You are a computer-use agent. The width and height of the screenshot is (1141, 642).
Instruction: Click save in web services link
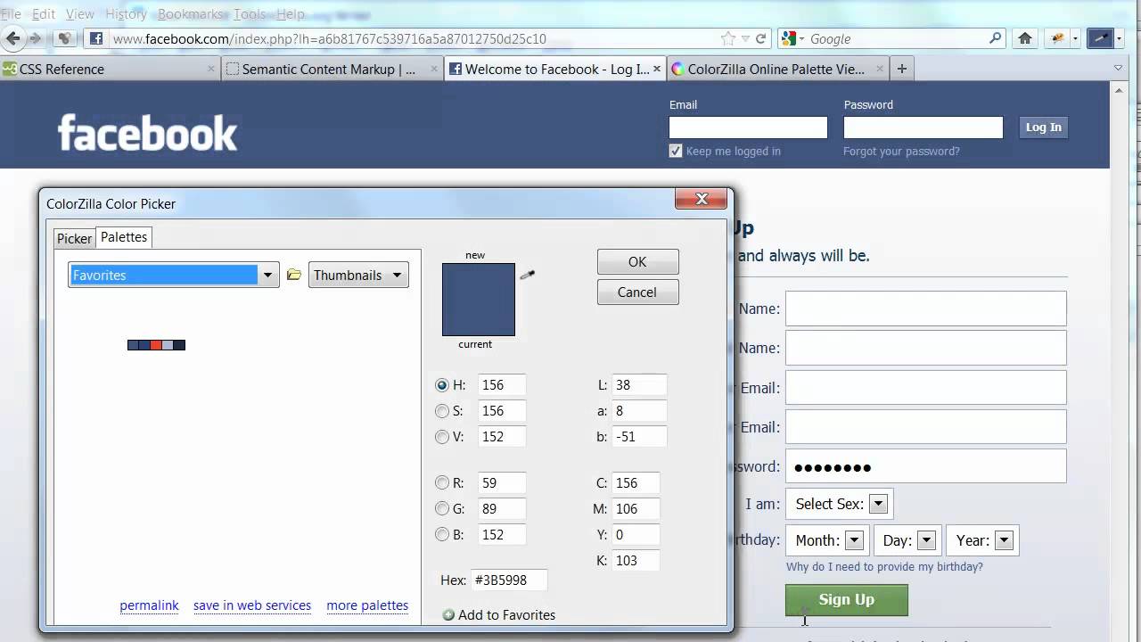tap(252, 605)
